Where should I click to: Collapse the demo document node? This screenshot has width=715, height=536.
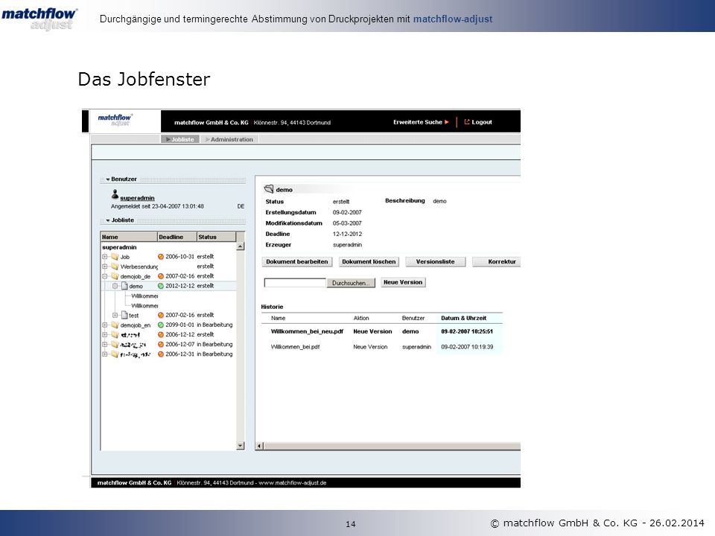point(115,286)
